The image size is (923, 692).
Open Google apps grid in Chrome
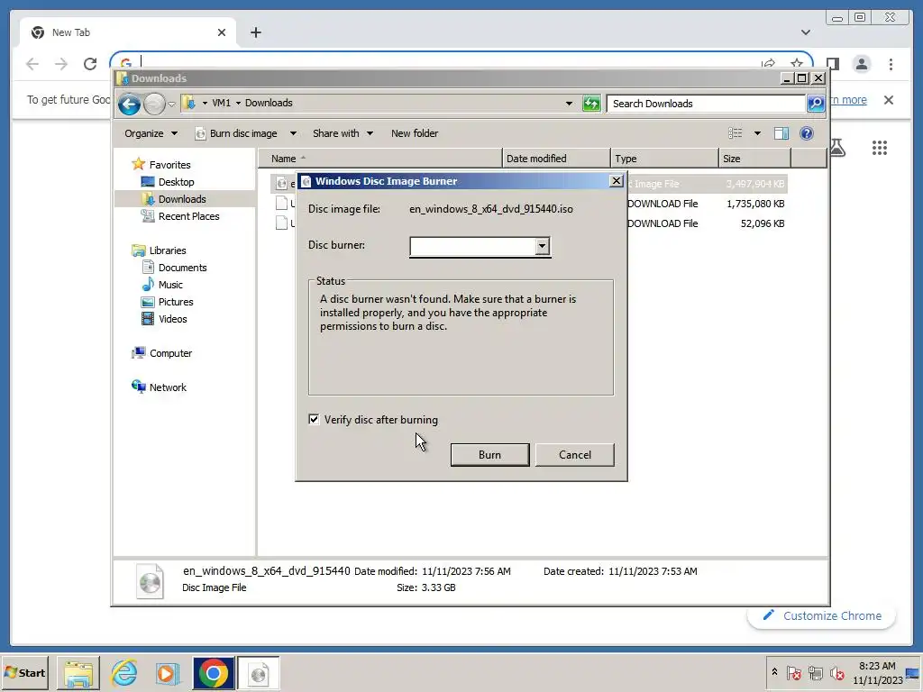coord(880,148)
